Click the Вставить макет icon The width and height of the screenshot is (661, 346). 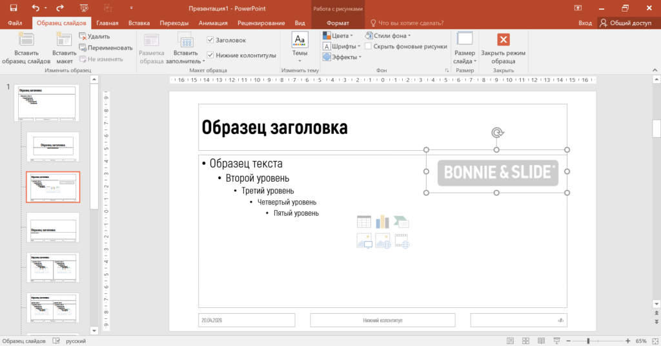click(64, 40)
